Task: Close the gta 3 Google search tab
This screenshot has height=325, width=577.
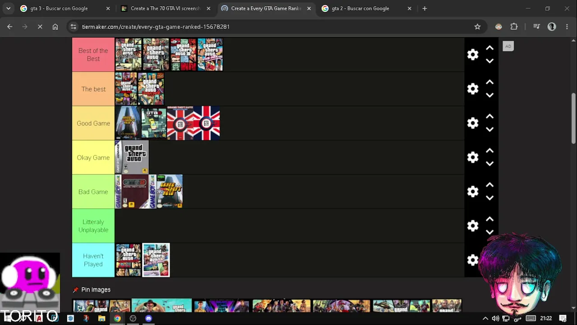Action: [108, 9]
